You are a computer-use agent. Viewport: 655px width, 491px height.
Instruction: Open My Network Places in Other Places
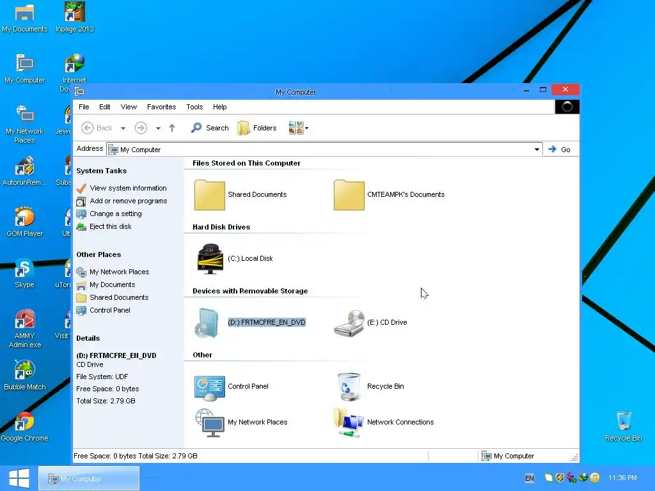120,272
